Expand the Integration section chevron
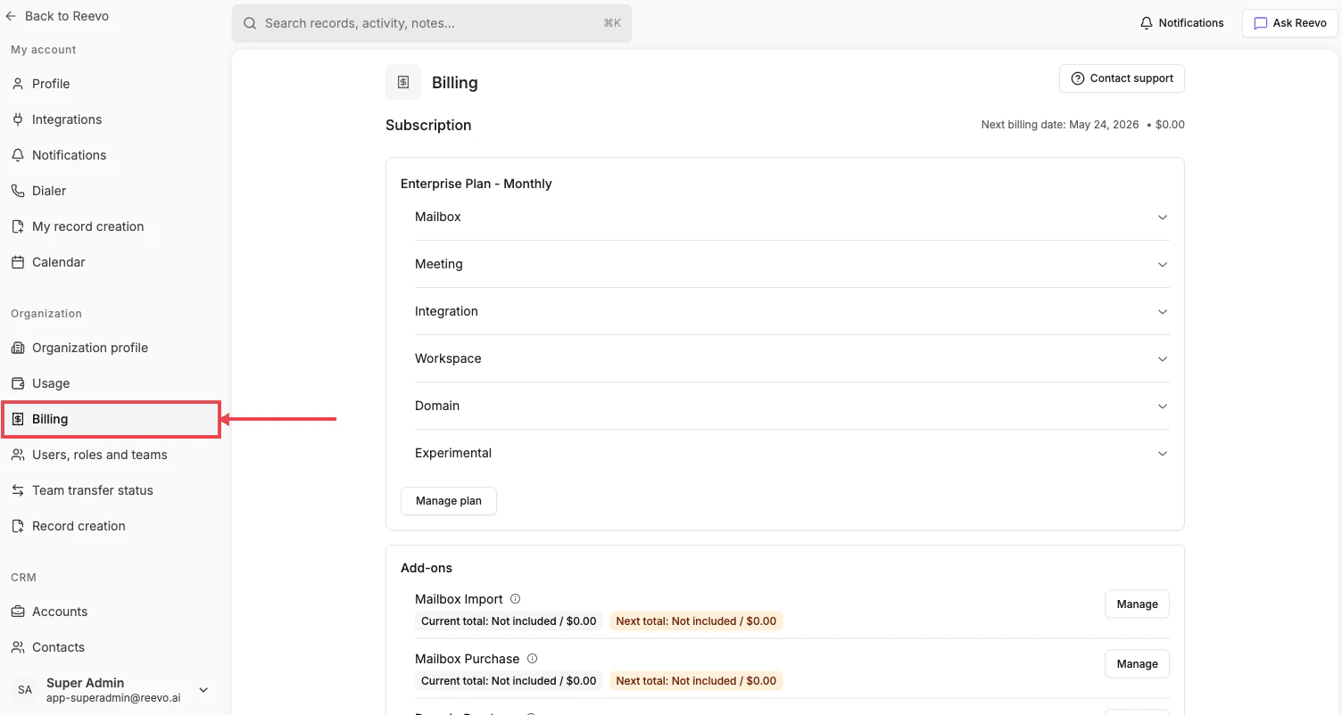Image resolution: width=1342 pixels, height=715 pixels. click(1163, 312)
